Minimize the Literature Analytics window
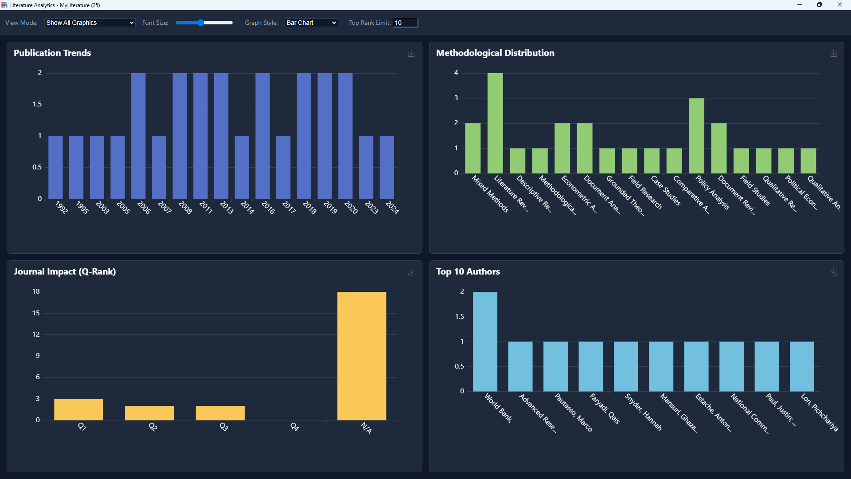 point(800,5)
